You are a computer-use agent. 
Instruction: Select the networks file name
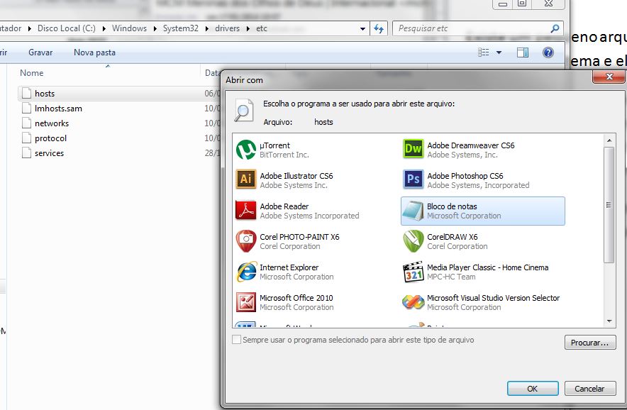point(52,123)
